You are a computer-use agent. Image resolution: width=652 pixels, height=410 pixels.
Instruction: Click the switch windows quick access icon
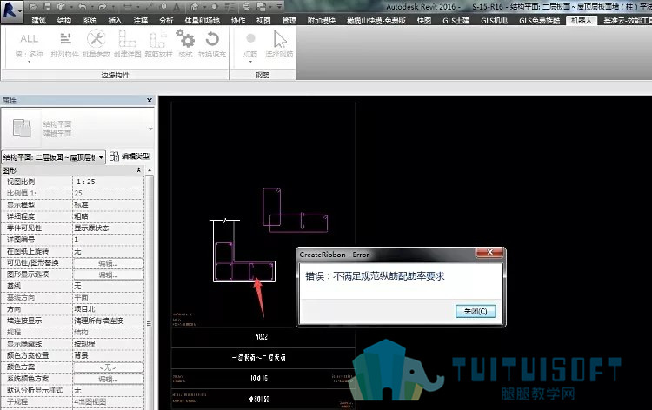262,7
